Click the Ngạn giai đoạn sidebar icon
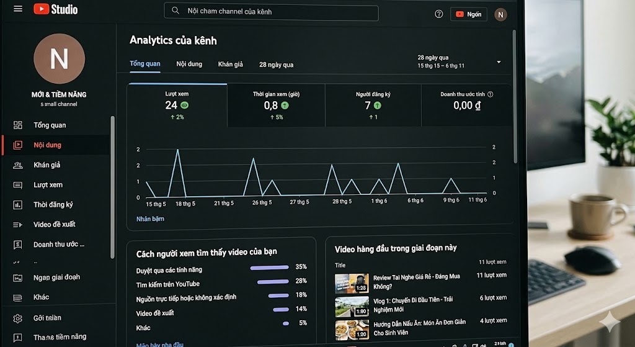This screenshot has width=635, height=347. pyautogui.click(x=18, y=278)
